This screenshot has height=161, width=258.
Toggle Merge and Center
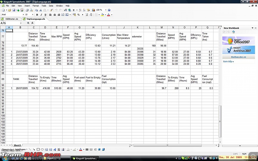click(67, 15)
